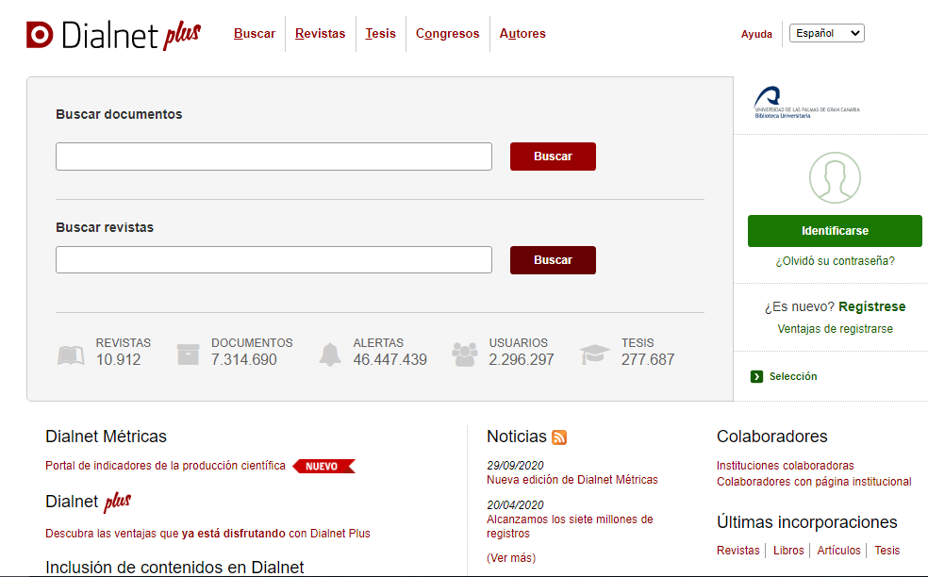
Task: Click the Noticias heading text
Action: [x=517, y=437]
